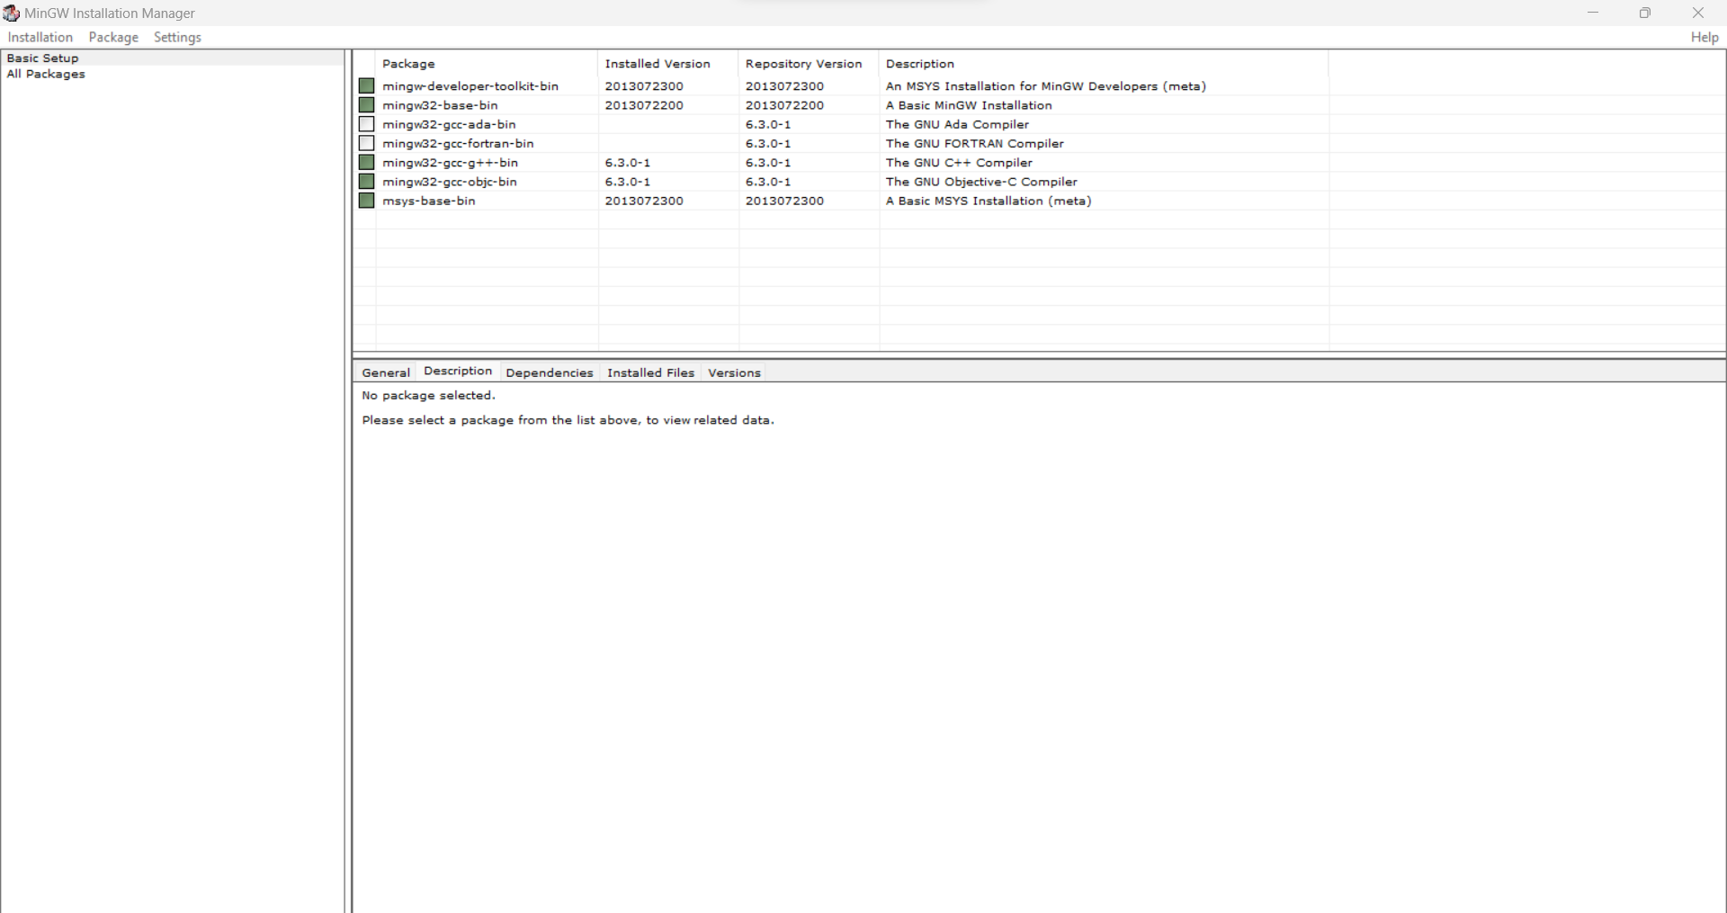Toggle the msys-base-bin package checkbox
Screen dimensions: 1727x913
click(x=366, y=201)
